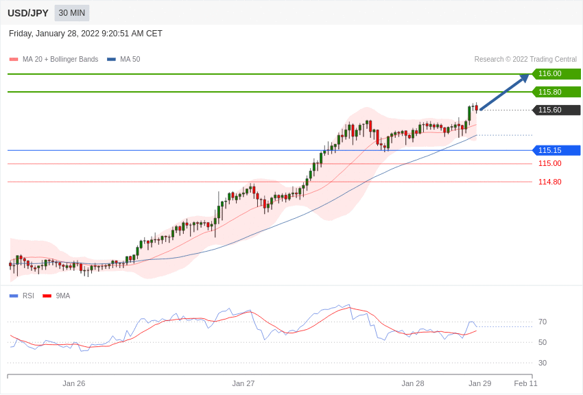Click the Research Trading Central copyright text
Viewport: 583px width, 395px height.
(x=525, y=60)
